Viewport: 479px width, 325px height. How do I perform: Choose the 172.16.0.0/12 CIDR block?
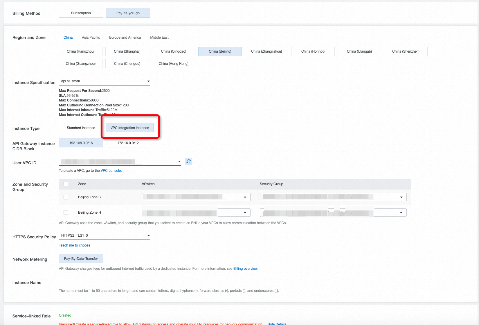tap(128, 143)
